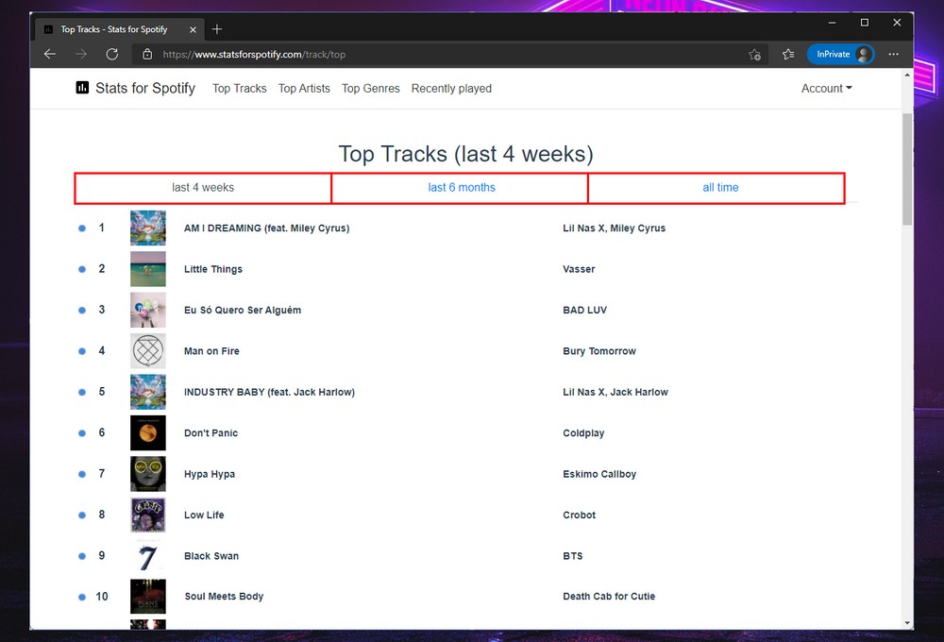Click track title Black Swan

(211, 556)
